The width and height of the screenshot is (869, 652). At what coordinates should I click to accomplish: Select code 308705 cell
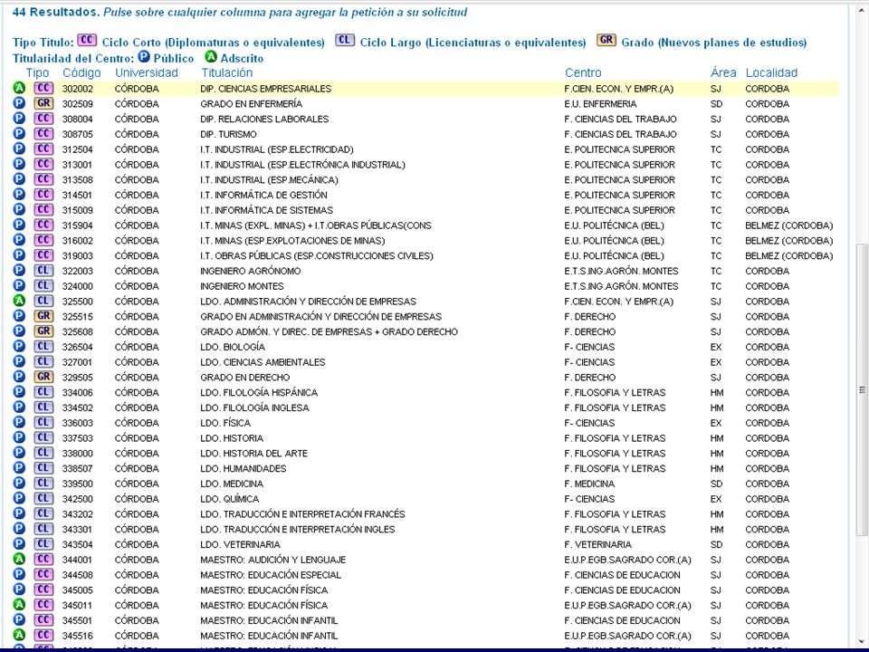tap(78, 134)
